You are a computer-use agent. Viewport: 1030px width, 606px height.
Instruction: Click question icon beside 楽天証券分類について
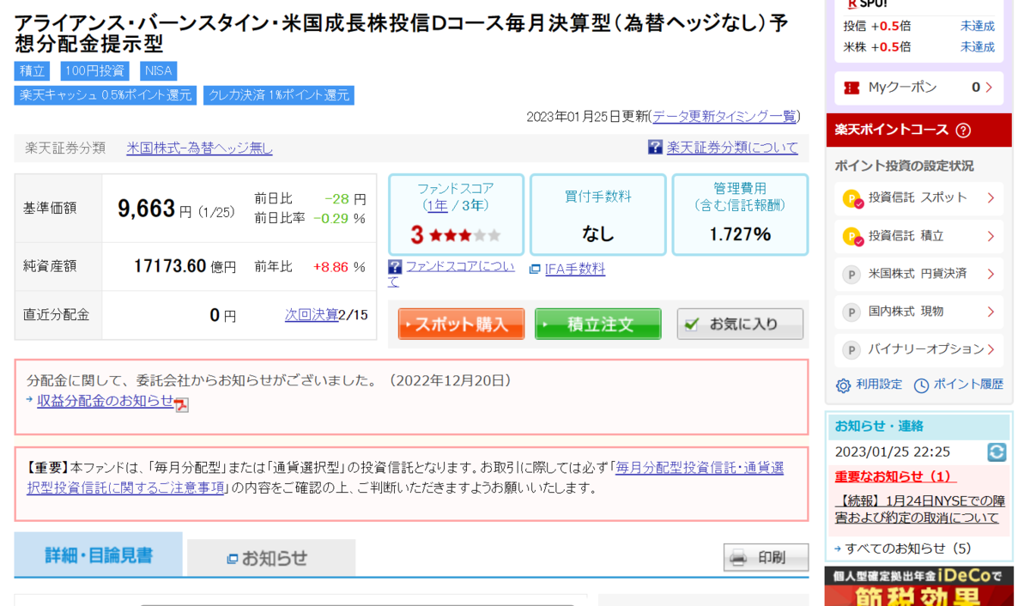655,148
